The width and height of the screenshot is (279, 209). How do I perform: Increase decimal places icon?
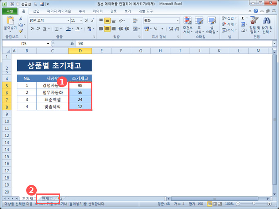click(x=171, y=29)
